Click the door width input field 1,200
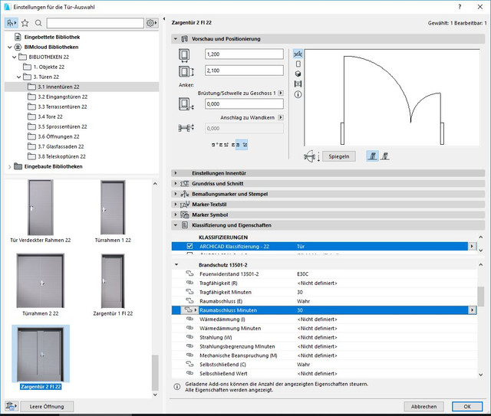 coord(244,54)
